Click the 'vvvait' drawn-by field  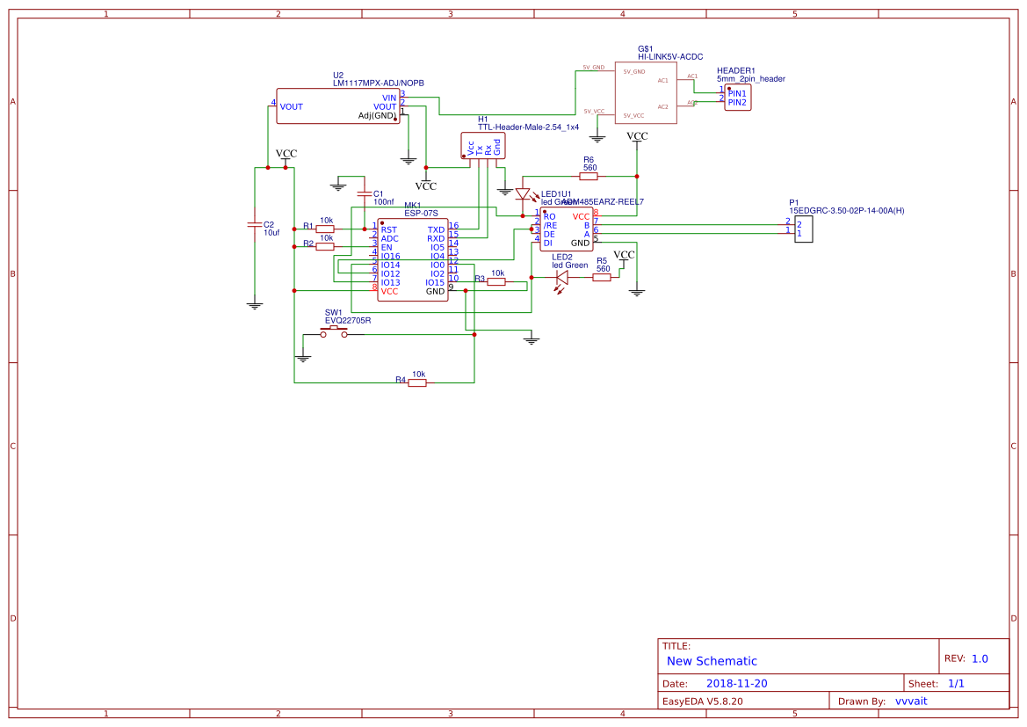911,701
